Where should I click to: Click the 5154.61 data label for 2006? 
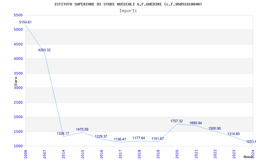[x=25, y=22]
